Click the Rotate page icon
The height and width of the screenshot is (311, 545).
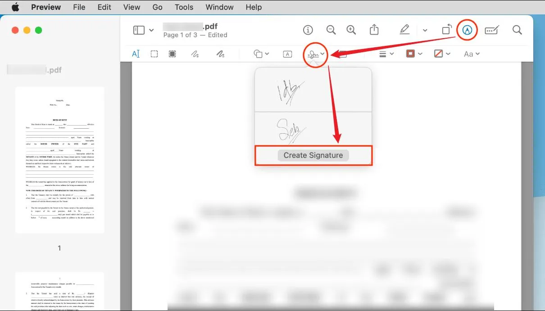[x=446, y=30]
